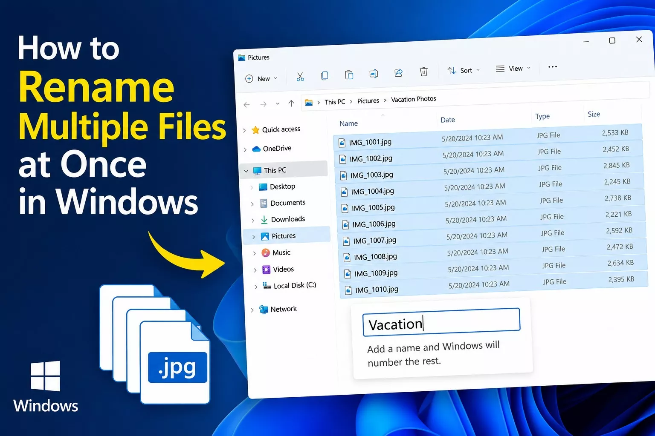The image size is (655, 436).
Task: Select file IMG_1001.jpg
Action: click(487, 137)
